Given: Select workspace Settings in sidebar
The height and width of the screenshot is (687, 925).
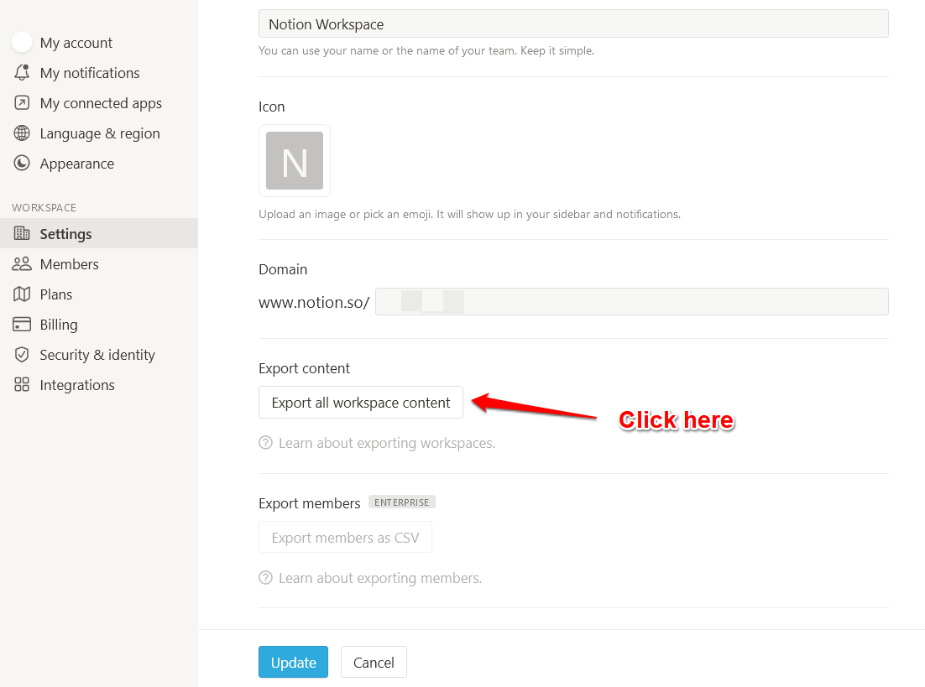Looking at the screenshot, I should coord(99,233).
